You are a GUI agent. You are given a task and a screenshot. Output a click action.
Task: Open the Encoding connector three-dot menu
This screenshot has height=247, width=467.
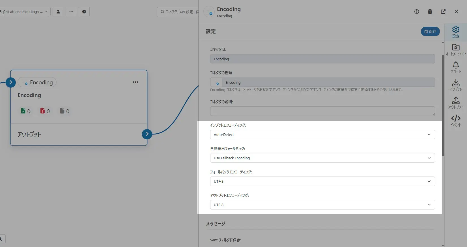135,82
